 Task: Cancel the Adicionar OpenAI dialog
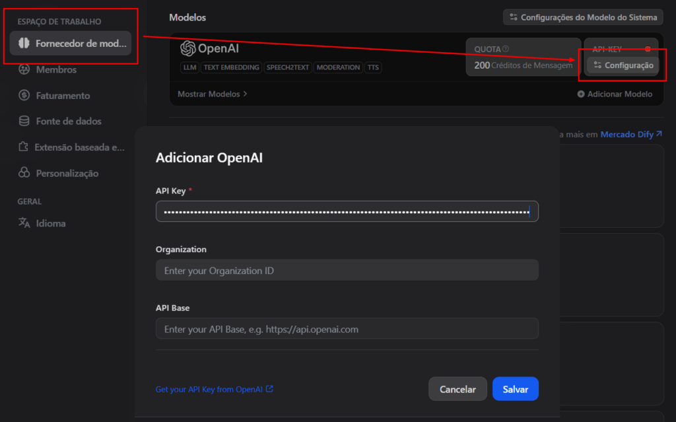pos(457,389)
